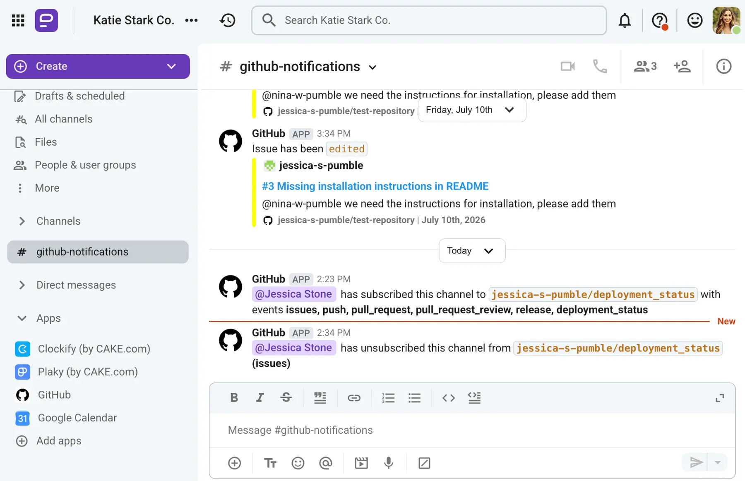Collapse the Apps section
Image resolution: width=745 pixels, height=481 pixels.
48,318
